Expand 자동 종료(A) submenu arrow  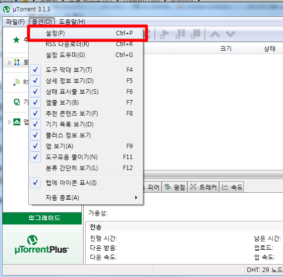[x=136, y=198]
